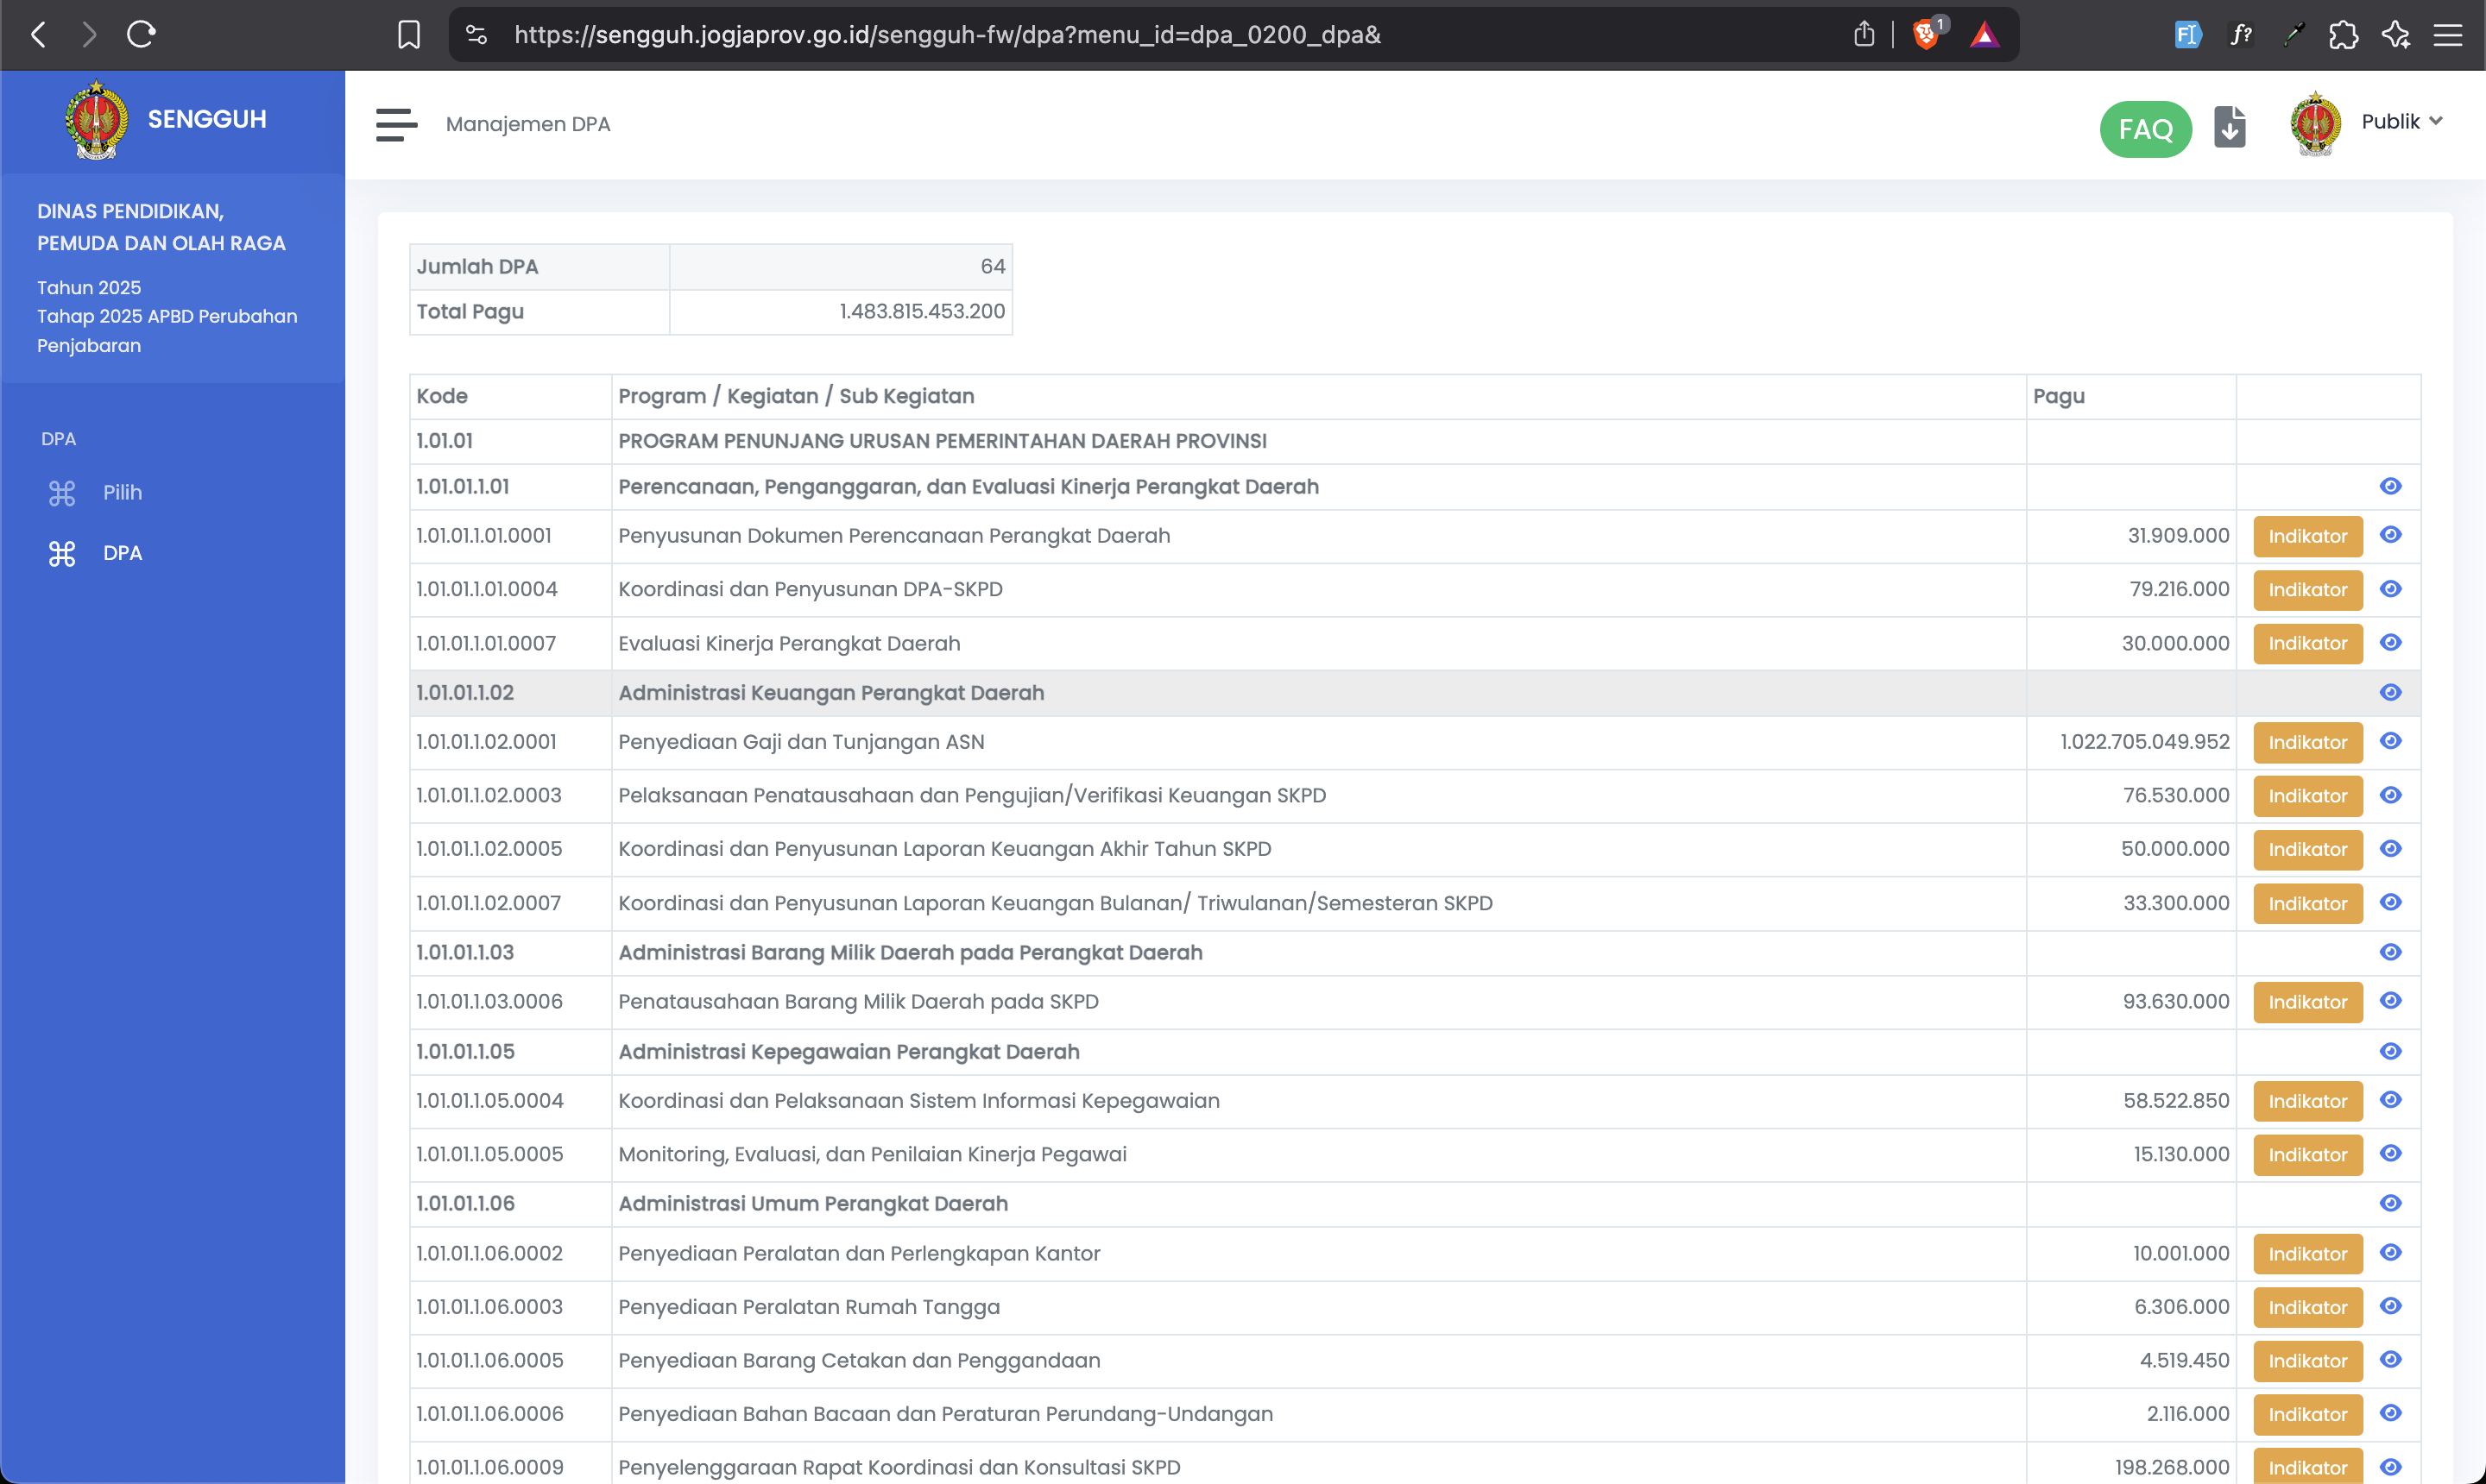This screenshot has width=2486, height=1484.
Task: Open Indikator for Koordinasi dan Penyusunan DPA-SKPD
Action: [x=2307, y=590]
